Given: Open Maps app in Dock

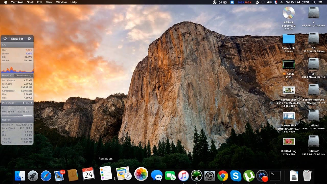Looking at the screenshot, I should tap(124, 174).
